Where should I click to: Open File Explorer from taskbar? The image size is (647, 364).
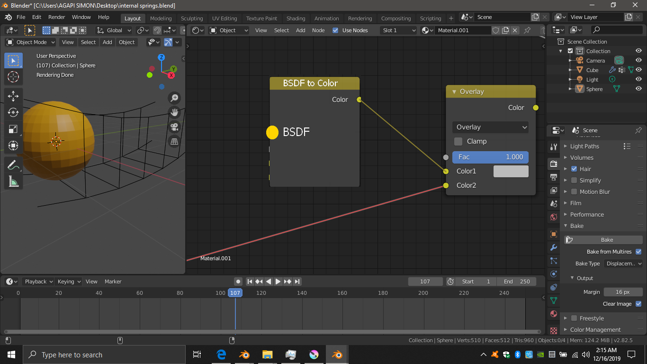[268, 355]
